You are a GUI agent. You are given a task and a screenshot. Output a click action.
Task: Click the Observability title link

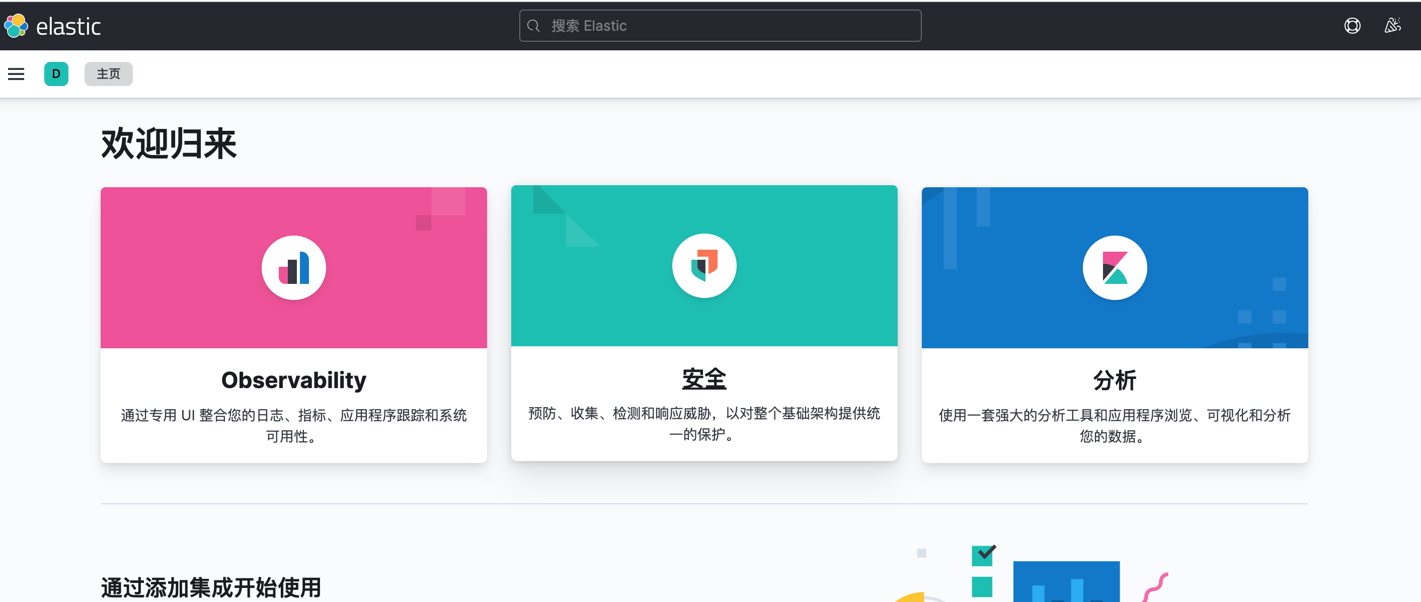coord(293,380)
